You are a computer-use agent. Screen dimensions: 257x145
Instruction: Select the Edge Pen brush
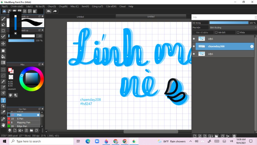click(24, 126)
